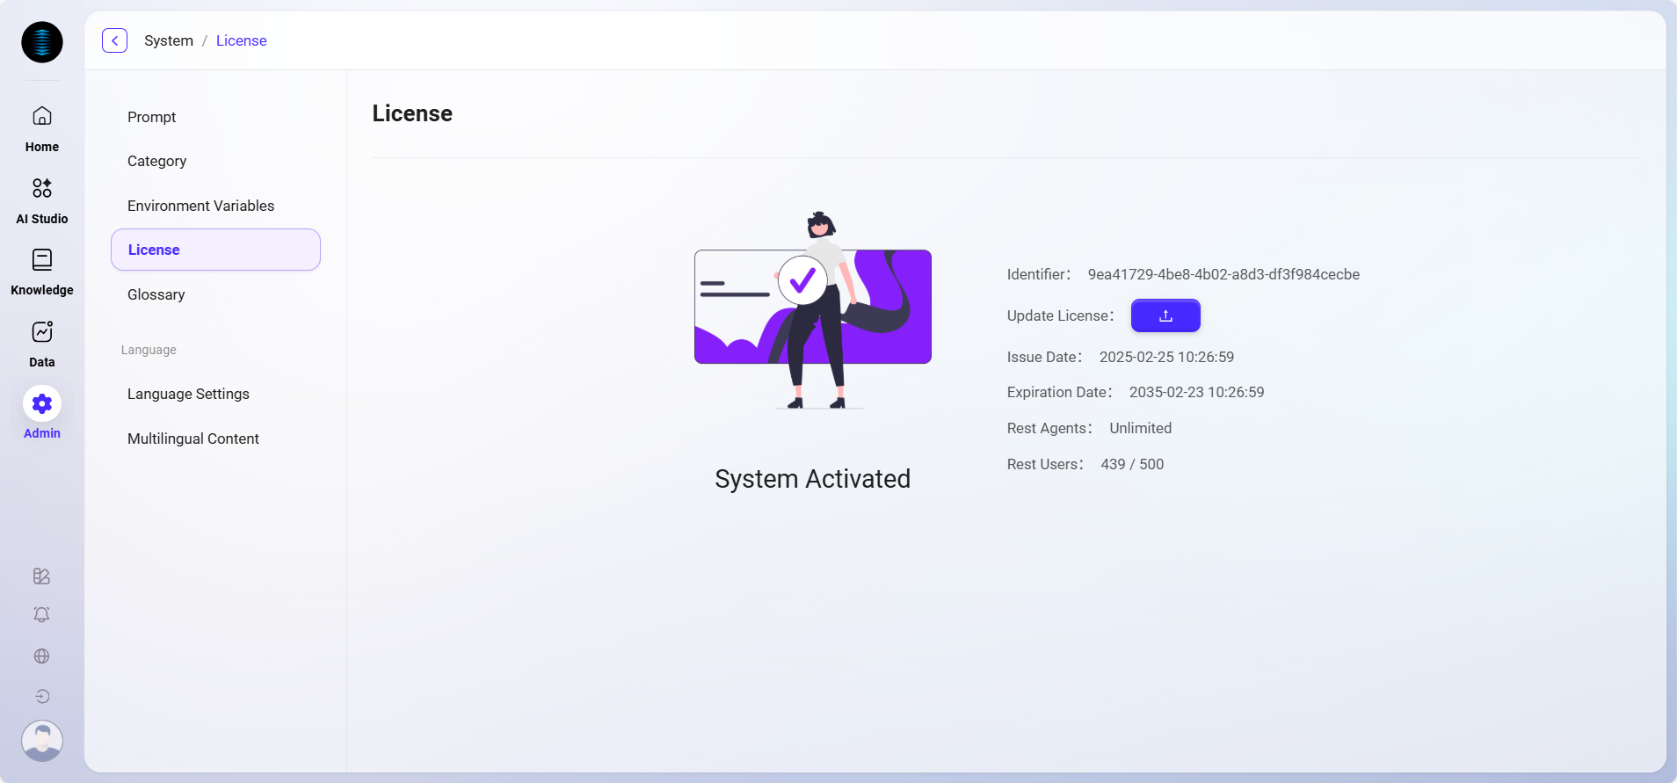The image size is (1677, 783).
Task: Open Language Settings
Action: coord(188,394)
